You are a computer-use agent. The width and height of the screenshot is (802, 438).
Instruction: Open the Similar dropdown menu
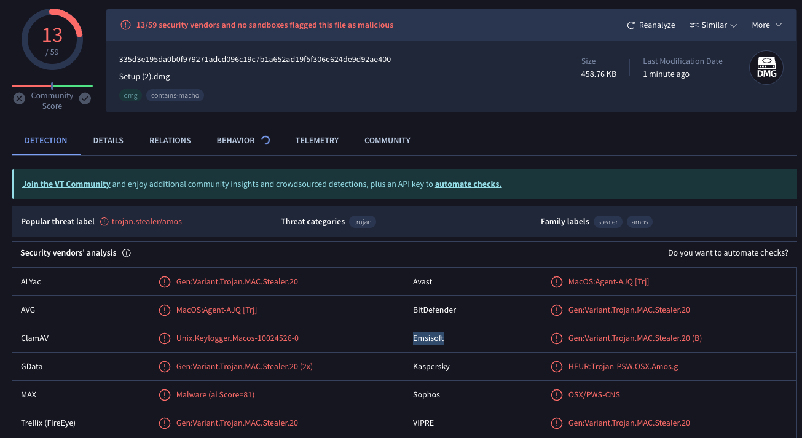pos(713,25)
